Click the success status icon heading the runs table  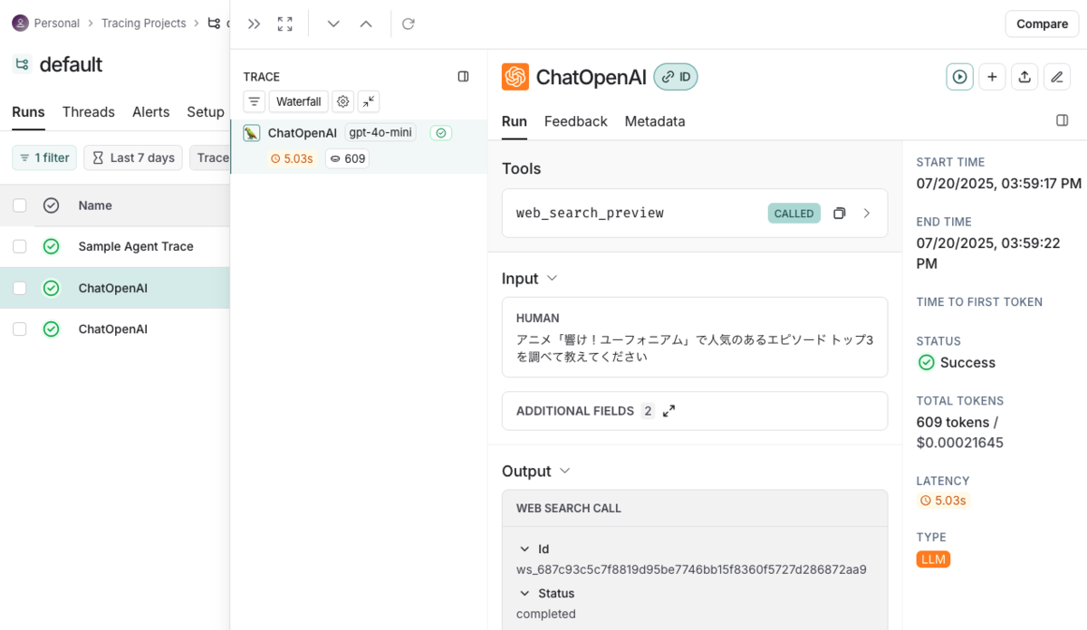tap(51, 205)
